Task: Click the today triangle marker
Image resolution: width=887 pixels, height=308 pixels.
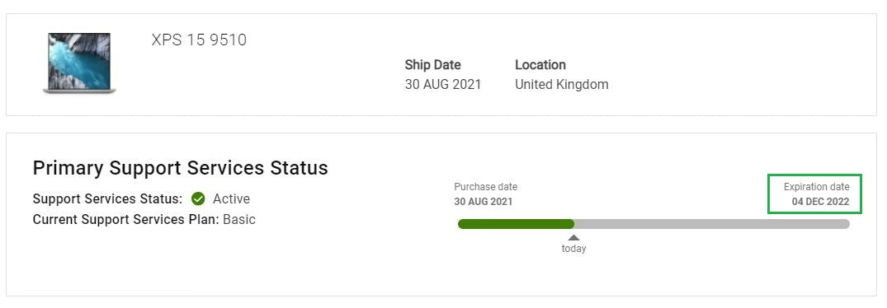Action: (573, 237)
